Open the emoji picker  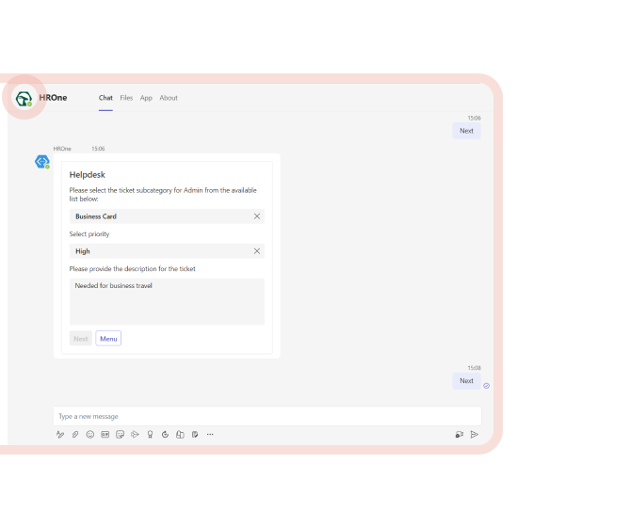point(90,435)
